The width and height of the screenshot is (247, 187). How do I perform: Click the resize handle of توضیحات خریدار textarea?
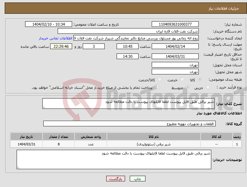coord(18,168)
